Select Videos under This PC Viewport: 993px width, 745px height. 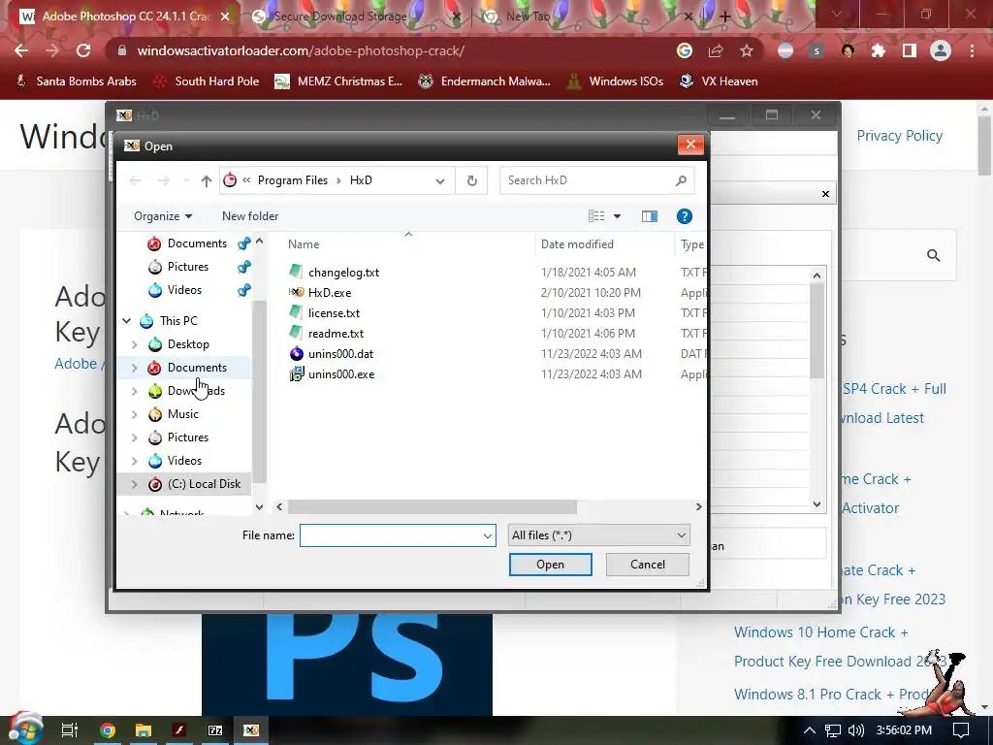point(184,461)
